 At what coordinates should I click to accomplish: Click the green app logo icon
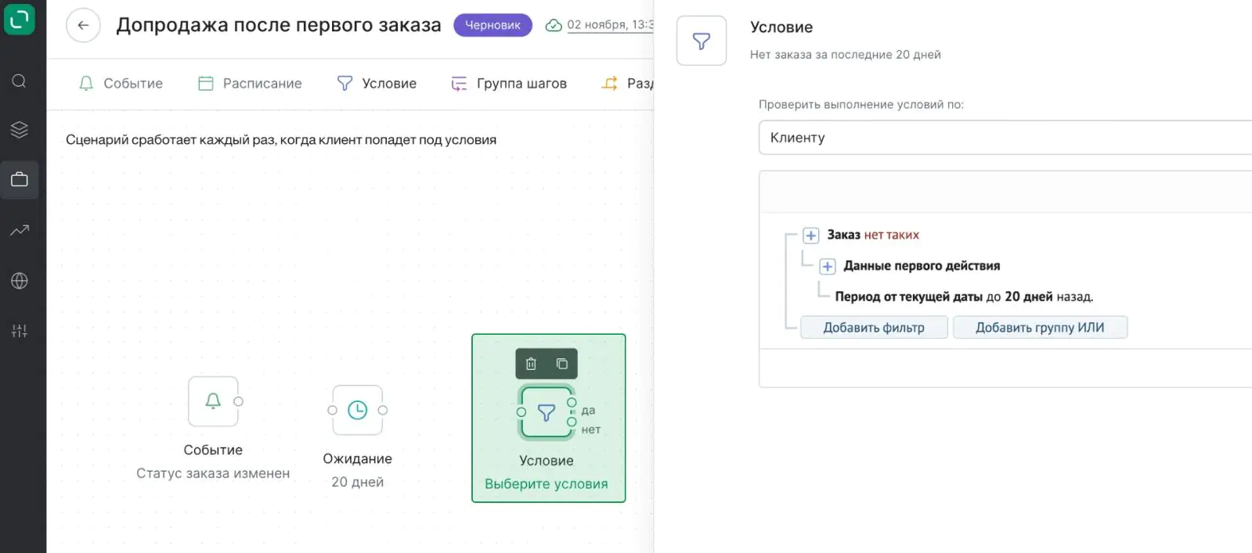point(20,19)
